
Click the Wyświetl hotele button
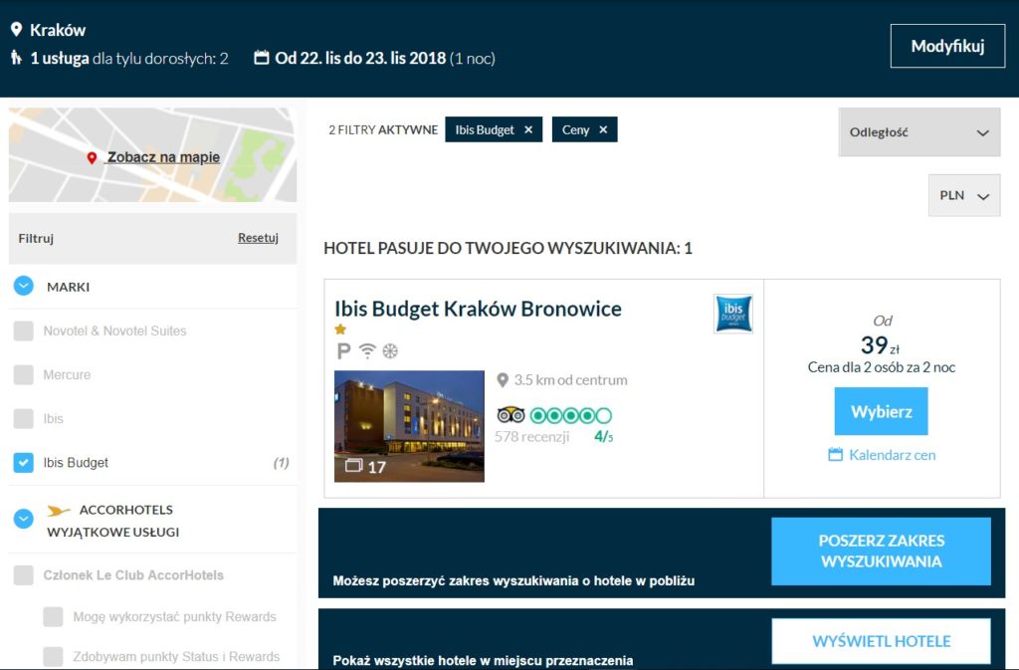tap(882, 641)
